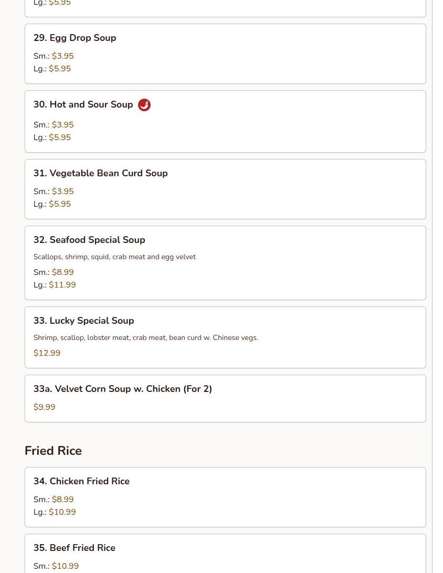The width and height of the screenshot is (443, 573).
Task: Click Lucky Special Soup $12.99 price
Action: tap(47, 353)
